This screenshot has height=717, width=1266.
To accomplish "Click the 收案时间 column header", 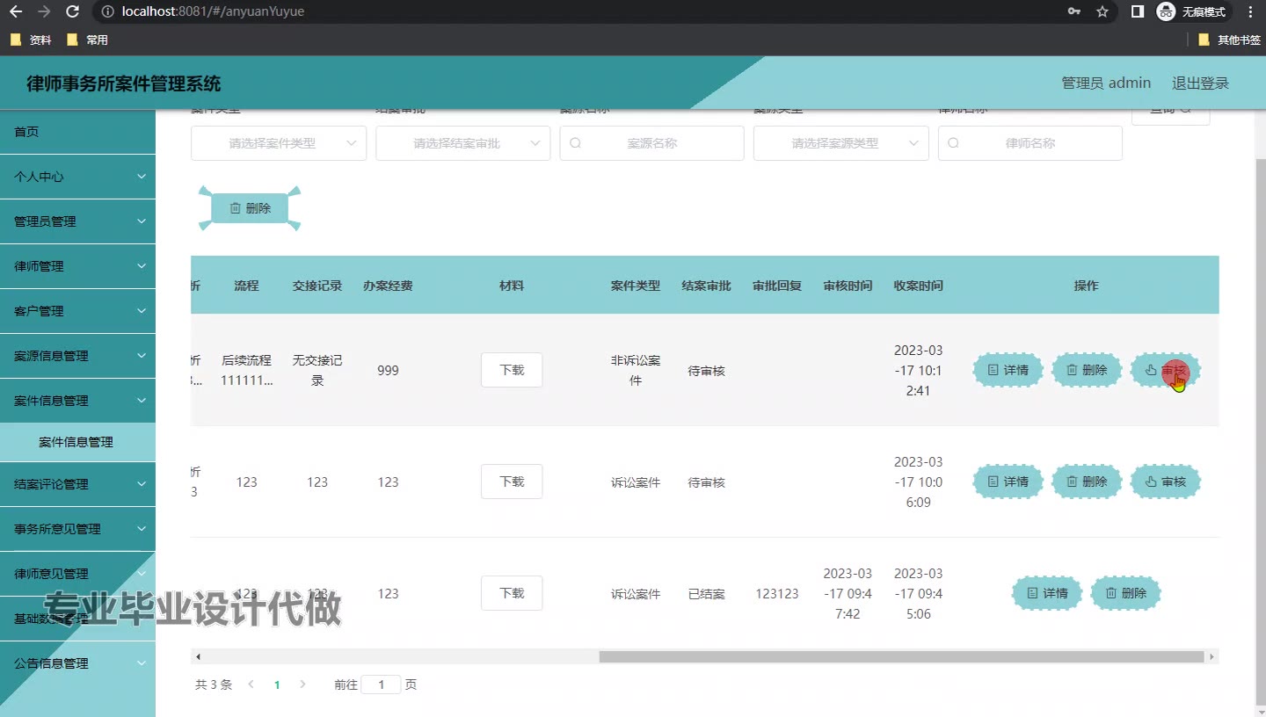I will [918, 286].
